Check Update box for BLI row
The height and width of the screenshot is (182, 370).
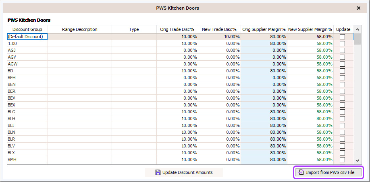click(x=342, y=125)
